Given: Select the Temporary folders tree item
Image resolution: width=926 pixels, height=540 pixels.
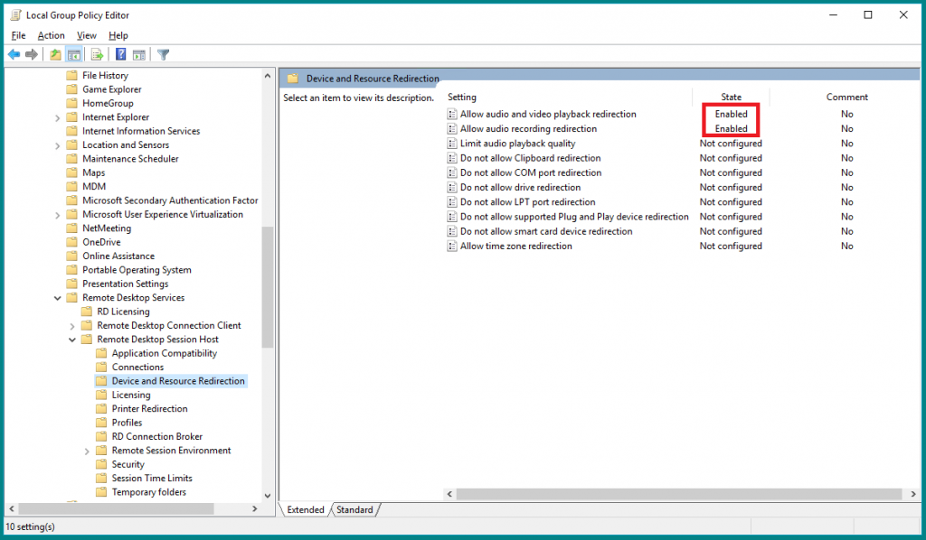Looking at the screenshot, I should pos(149,492).
